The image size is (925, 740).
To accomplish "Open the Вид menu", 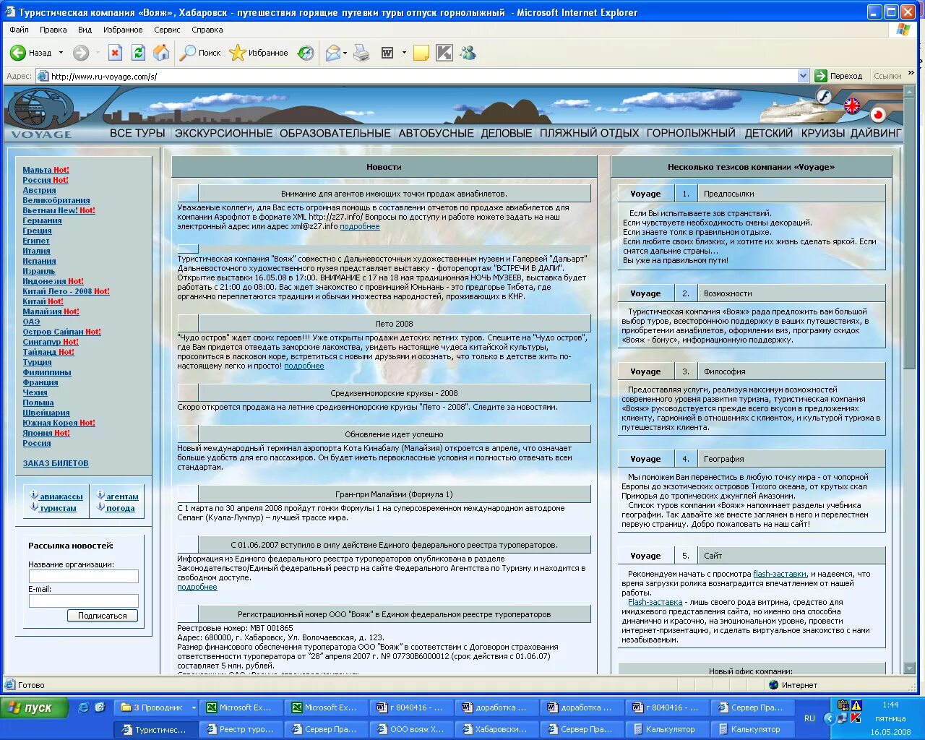I will coord(85,30).
